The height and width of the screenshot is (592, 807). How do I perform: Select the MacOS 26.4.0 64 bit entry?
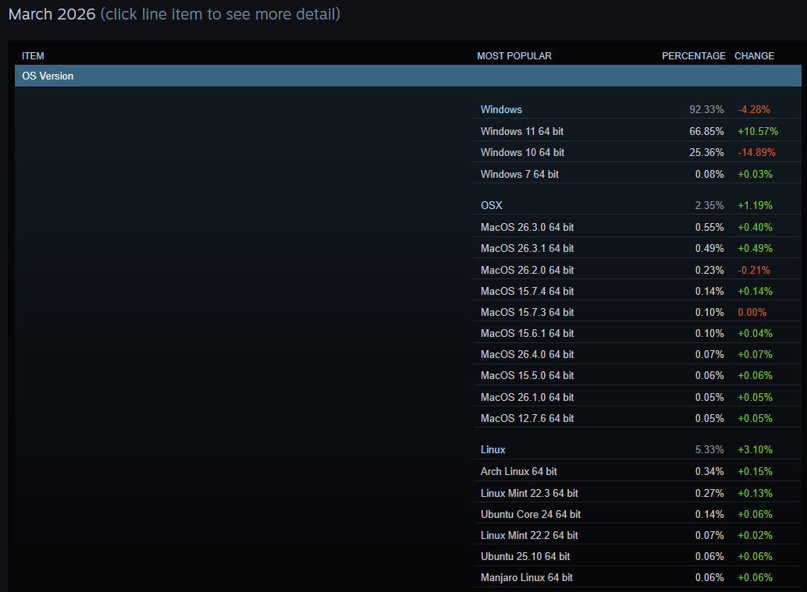[x=637, y=354]
